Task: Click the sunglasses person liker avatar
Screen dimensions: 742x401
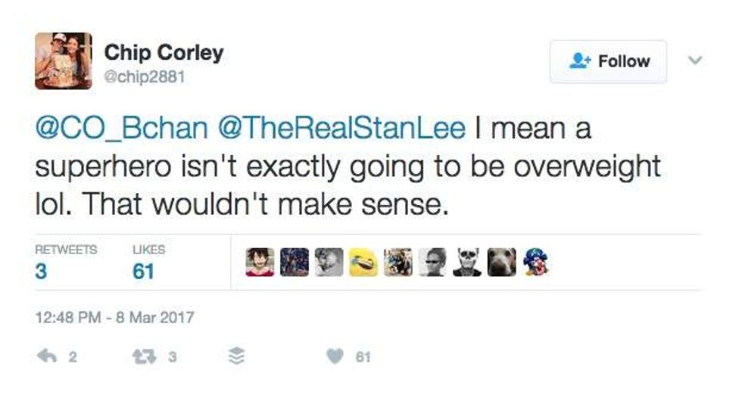Action: click(432, 263)
